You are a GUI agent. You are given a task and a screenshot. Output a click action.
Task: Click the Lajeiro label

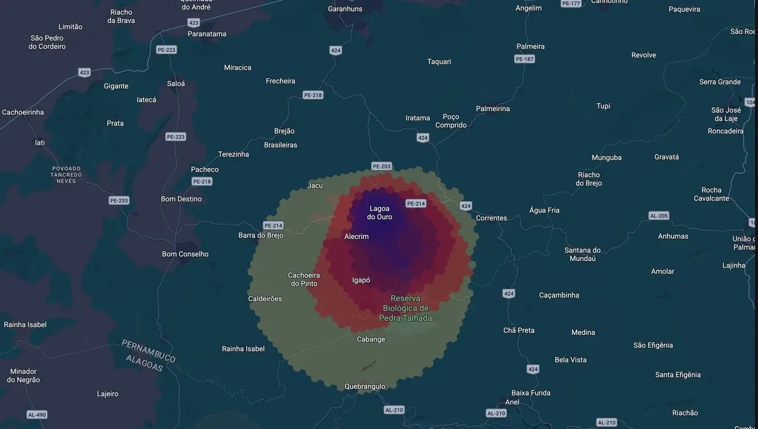coord(107,394)
